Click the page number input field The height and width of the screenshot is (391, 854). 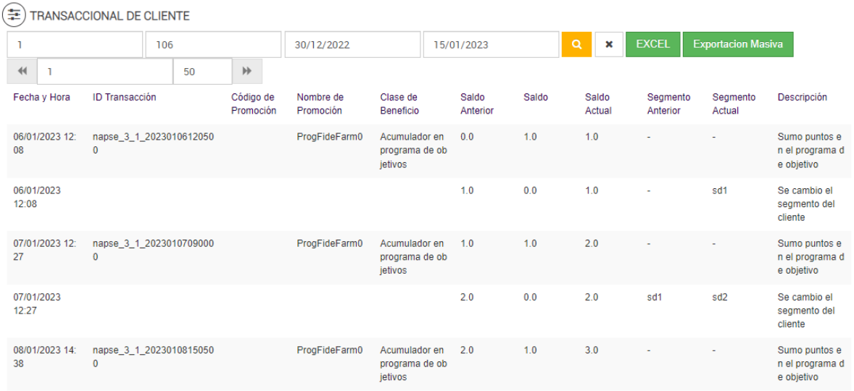pos(105,72)
